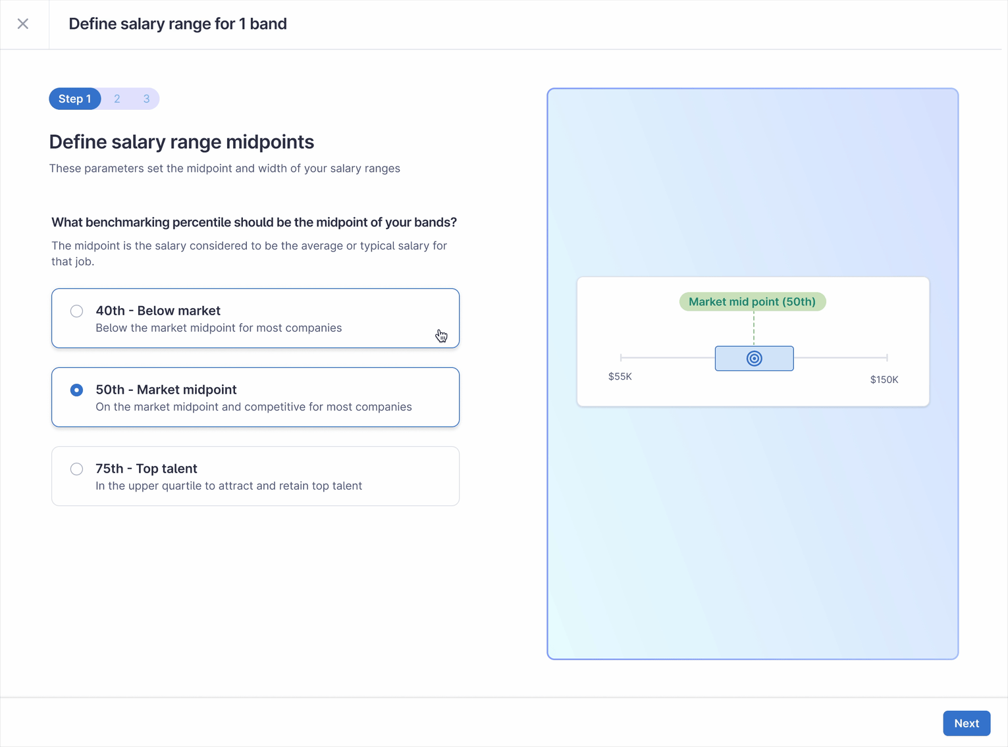The height and width of the screenshot is (747, 1008).
Task: Select the 50th - Market midpoint option
Action: click(76, 390)
